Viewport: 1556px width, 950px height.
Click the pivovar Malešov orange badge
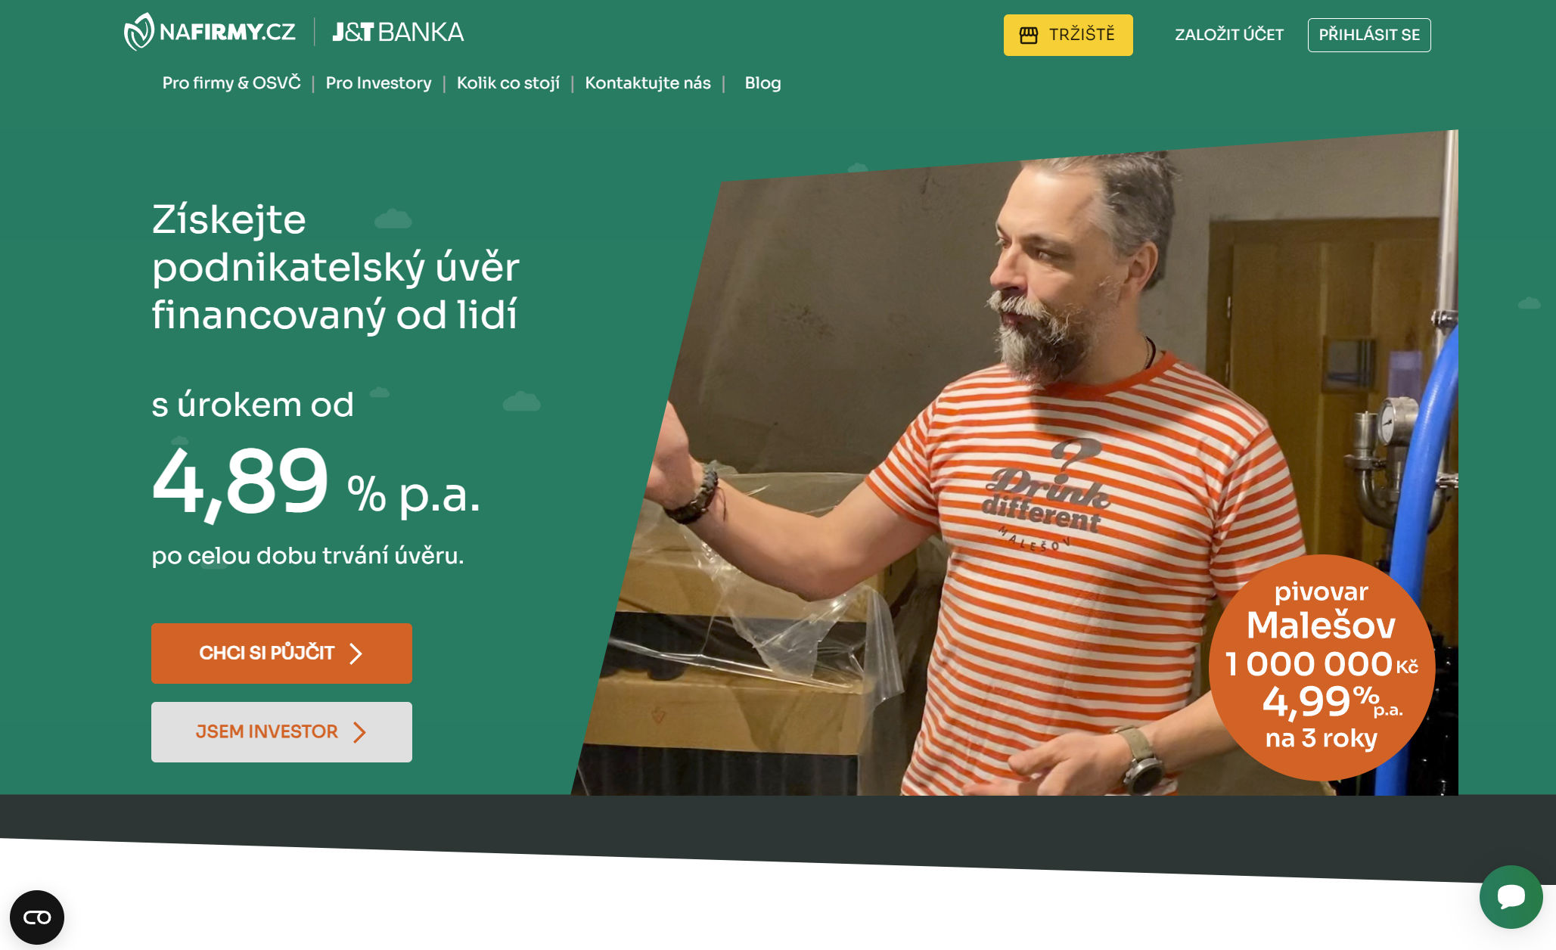click(x=1322, y=667)
